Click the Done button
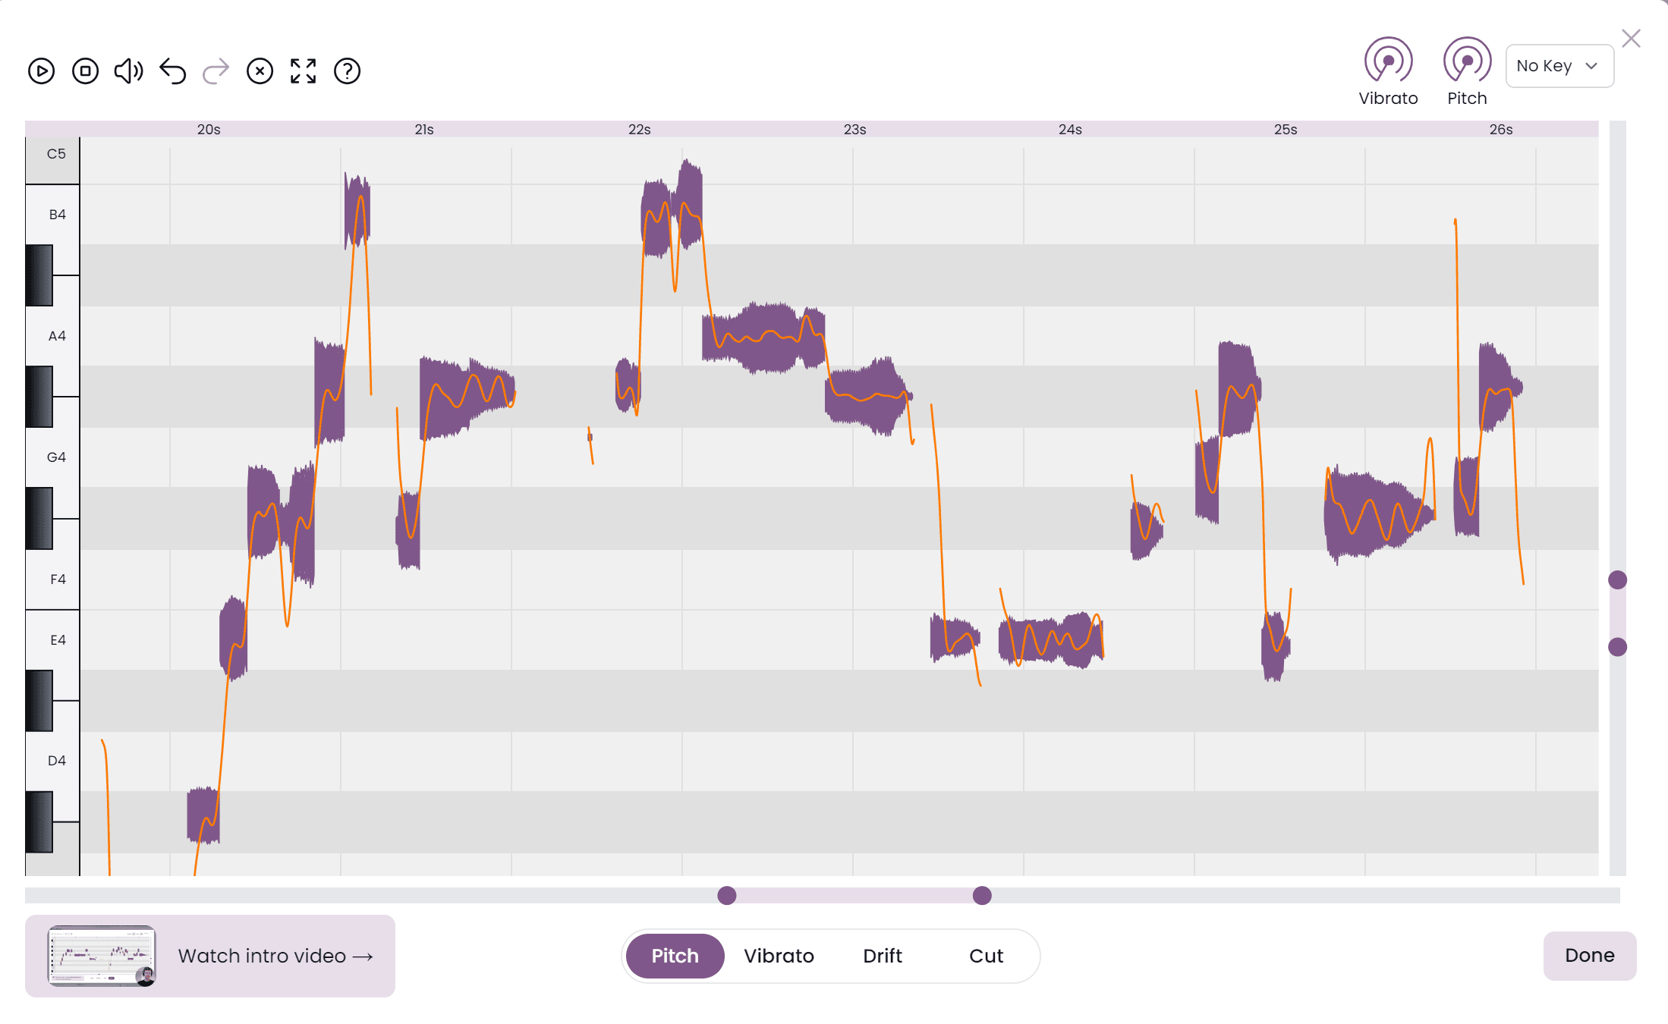The width and height of the screenshot is (1668, 1024). [x=1589, y=956]
